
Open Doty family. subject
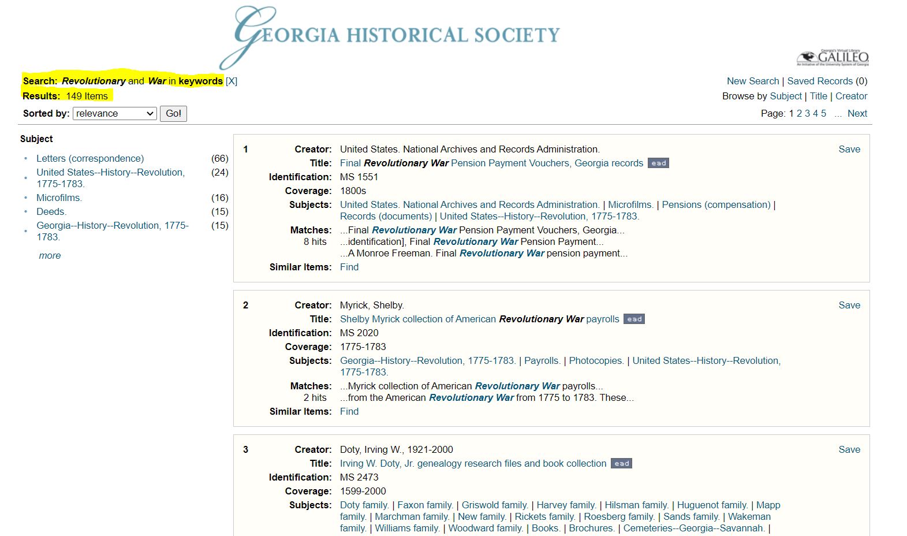tap(364, 505)
